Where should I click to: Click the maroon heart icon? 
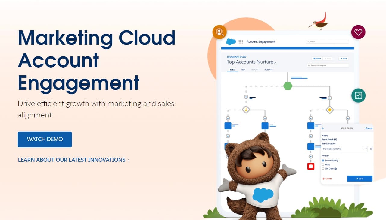[x=358, y=32]
